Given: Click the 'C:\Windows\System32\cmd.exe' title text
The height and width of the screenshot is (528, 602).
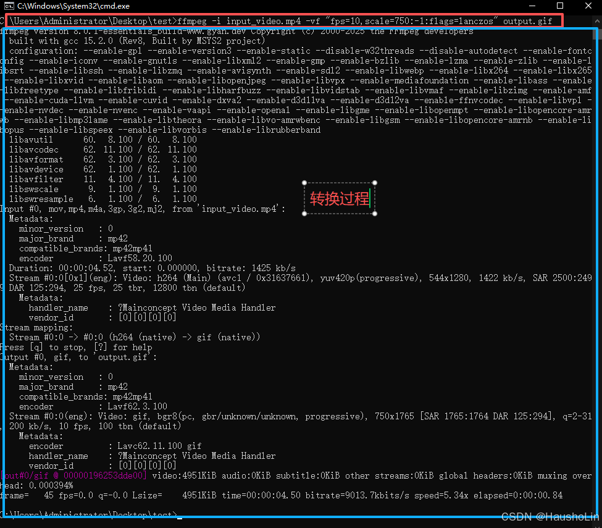Looking at the screenshot, I should [x=73, y=6].
